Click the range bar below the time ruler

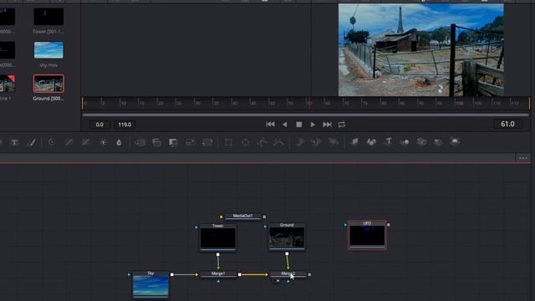[305, 115]
